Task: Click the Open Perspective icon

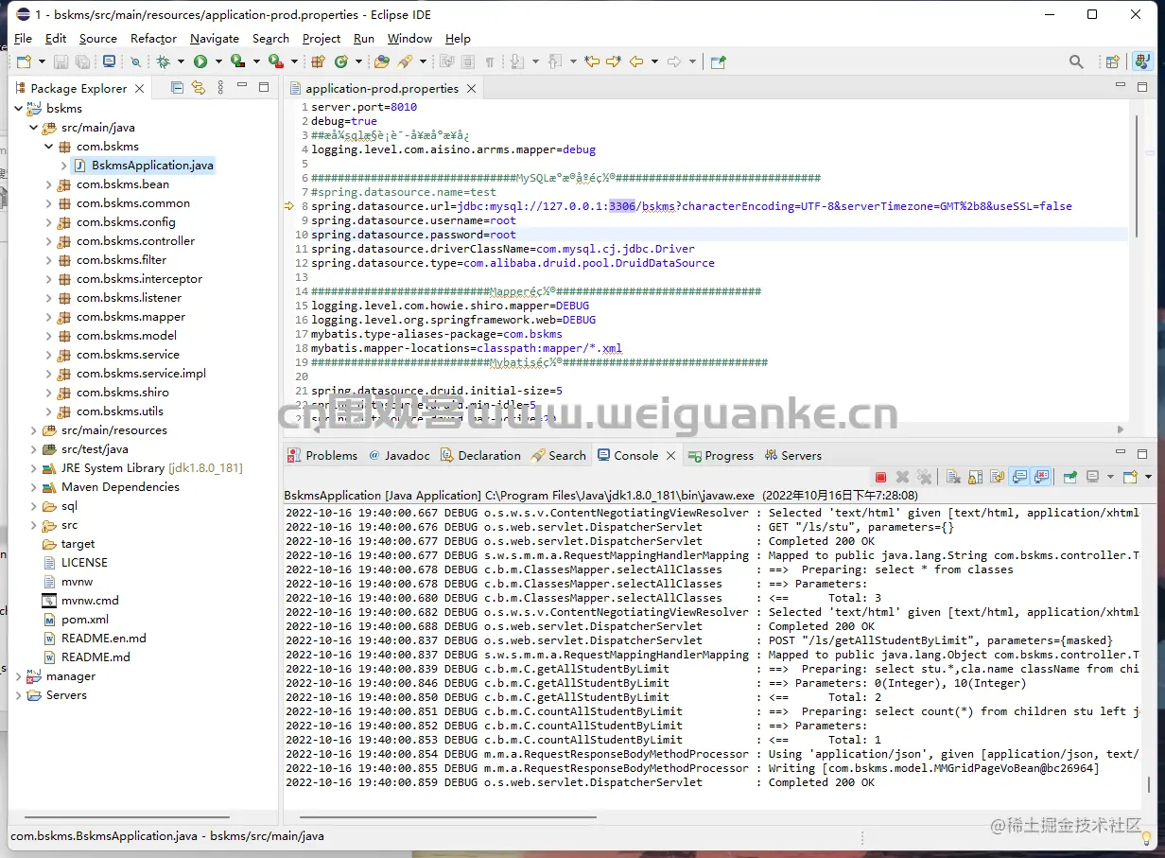Action: click(x=1113, y=61)
